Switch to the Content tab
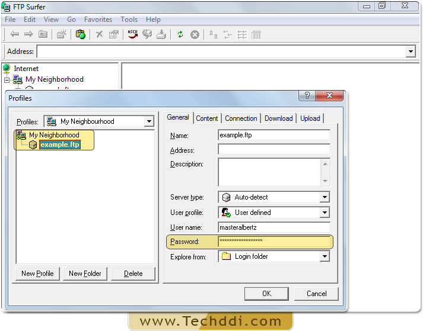This screenshot has height=331, width=423. click(x=207, y=118)
